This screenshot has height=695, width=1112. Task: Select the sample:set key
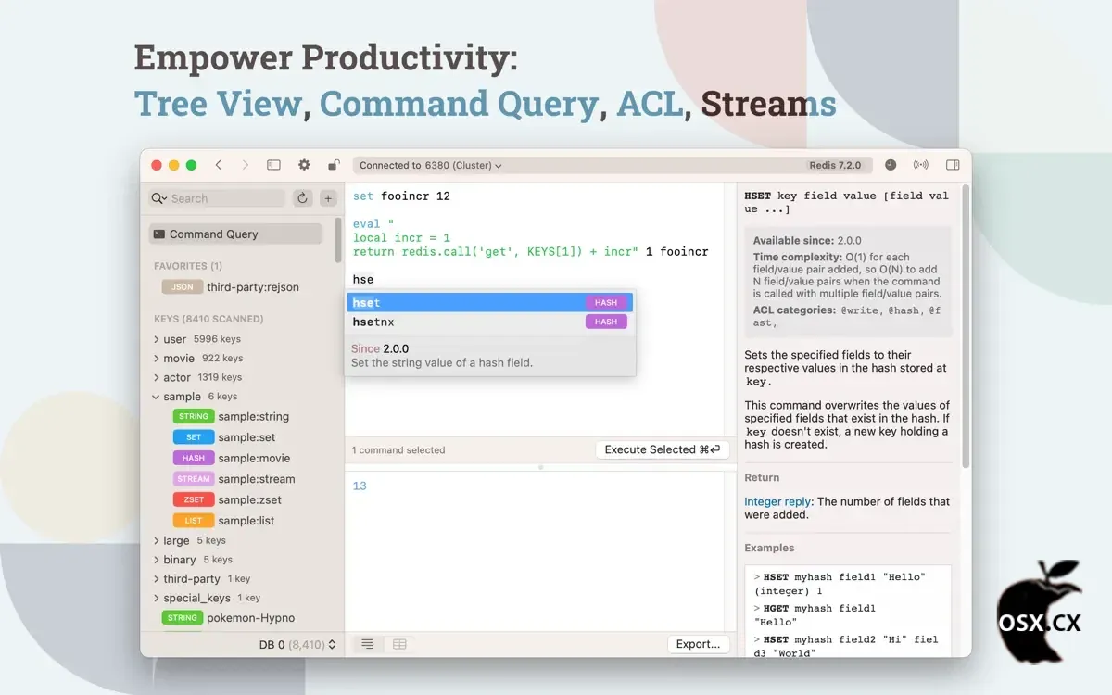tap(246, 437)
